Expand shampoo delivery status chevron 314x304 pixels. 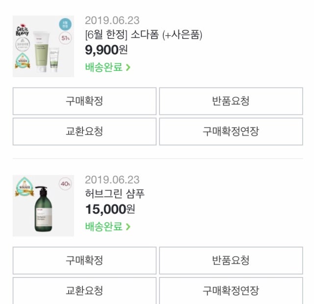click(128, 227)
